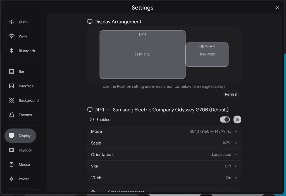Click the palette icon near Color Management
The height and width of the screenshot is (196, 286).
pos(93,192)
